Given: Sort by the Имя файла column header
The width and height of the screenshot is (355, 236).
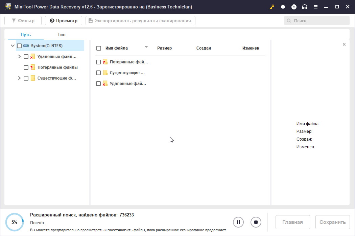Looking at the screenshot, I should coord(116,48).
